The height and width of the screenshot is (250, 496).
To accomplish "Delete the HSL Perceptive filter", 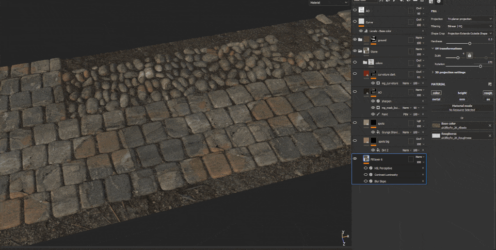I will [423, 168].
